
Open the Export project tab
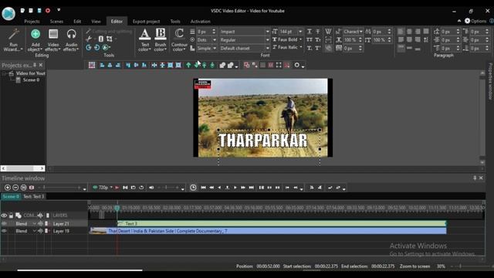point(146,22)
